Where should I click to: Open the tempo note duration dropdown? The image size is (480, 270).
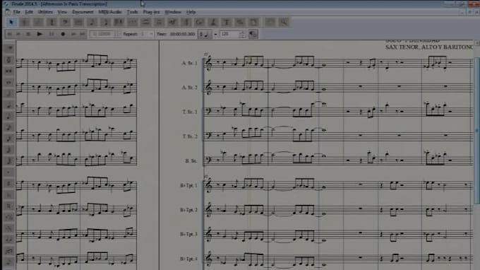click(x=204, y=35)
